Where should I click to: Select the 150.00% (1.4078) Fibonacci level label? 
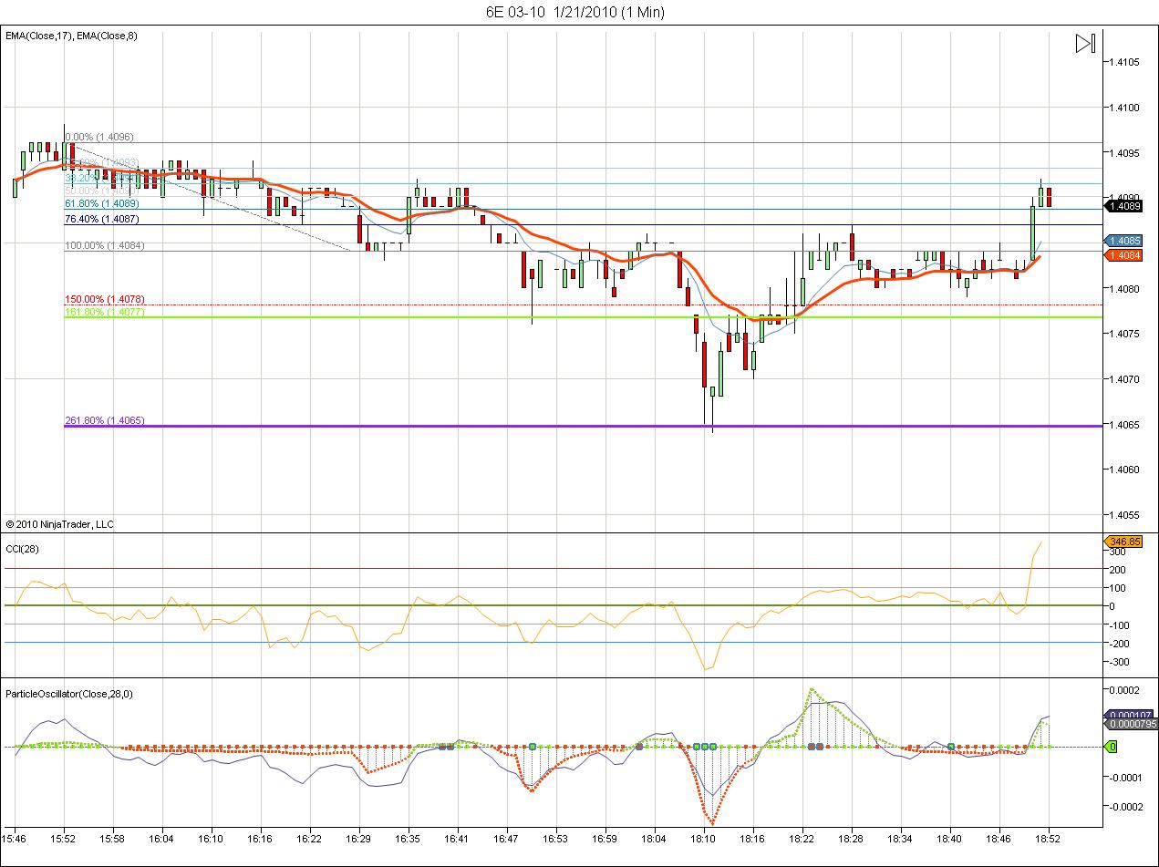(104, 299)
